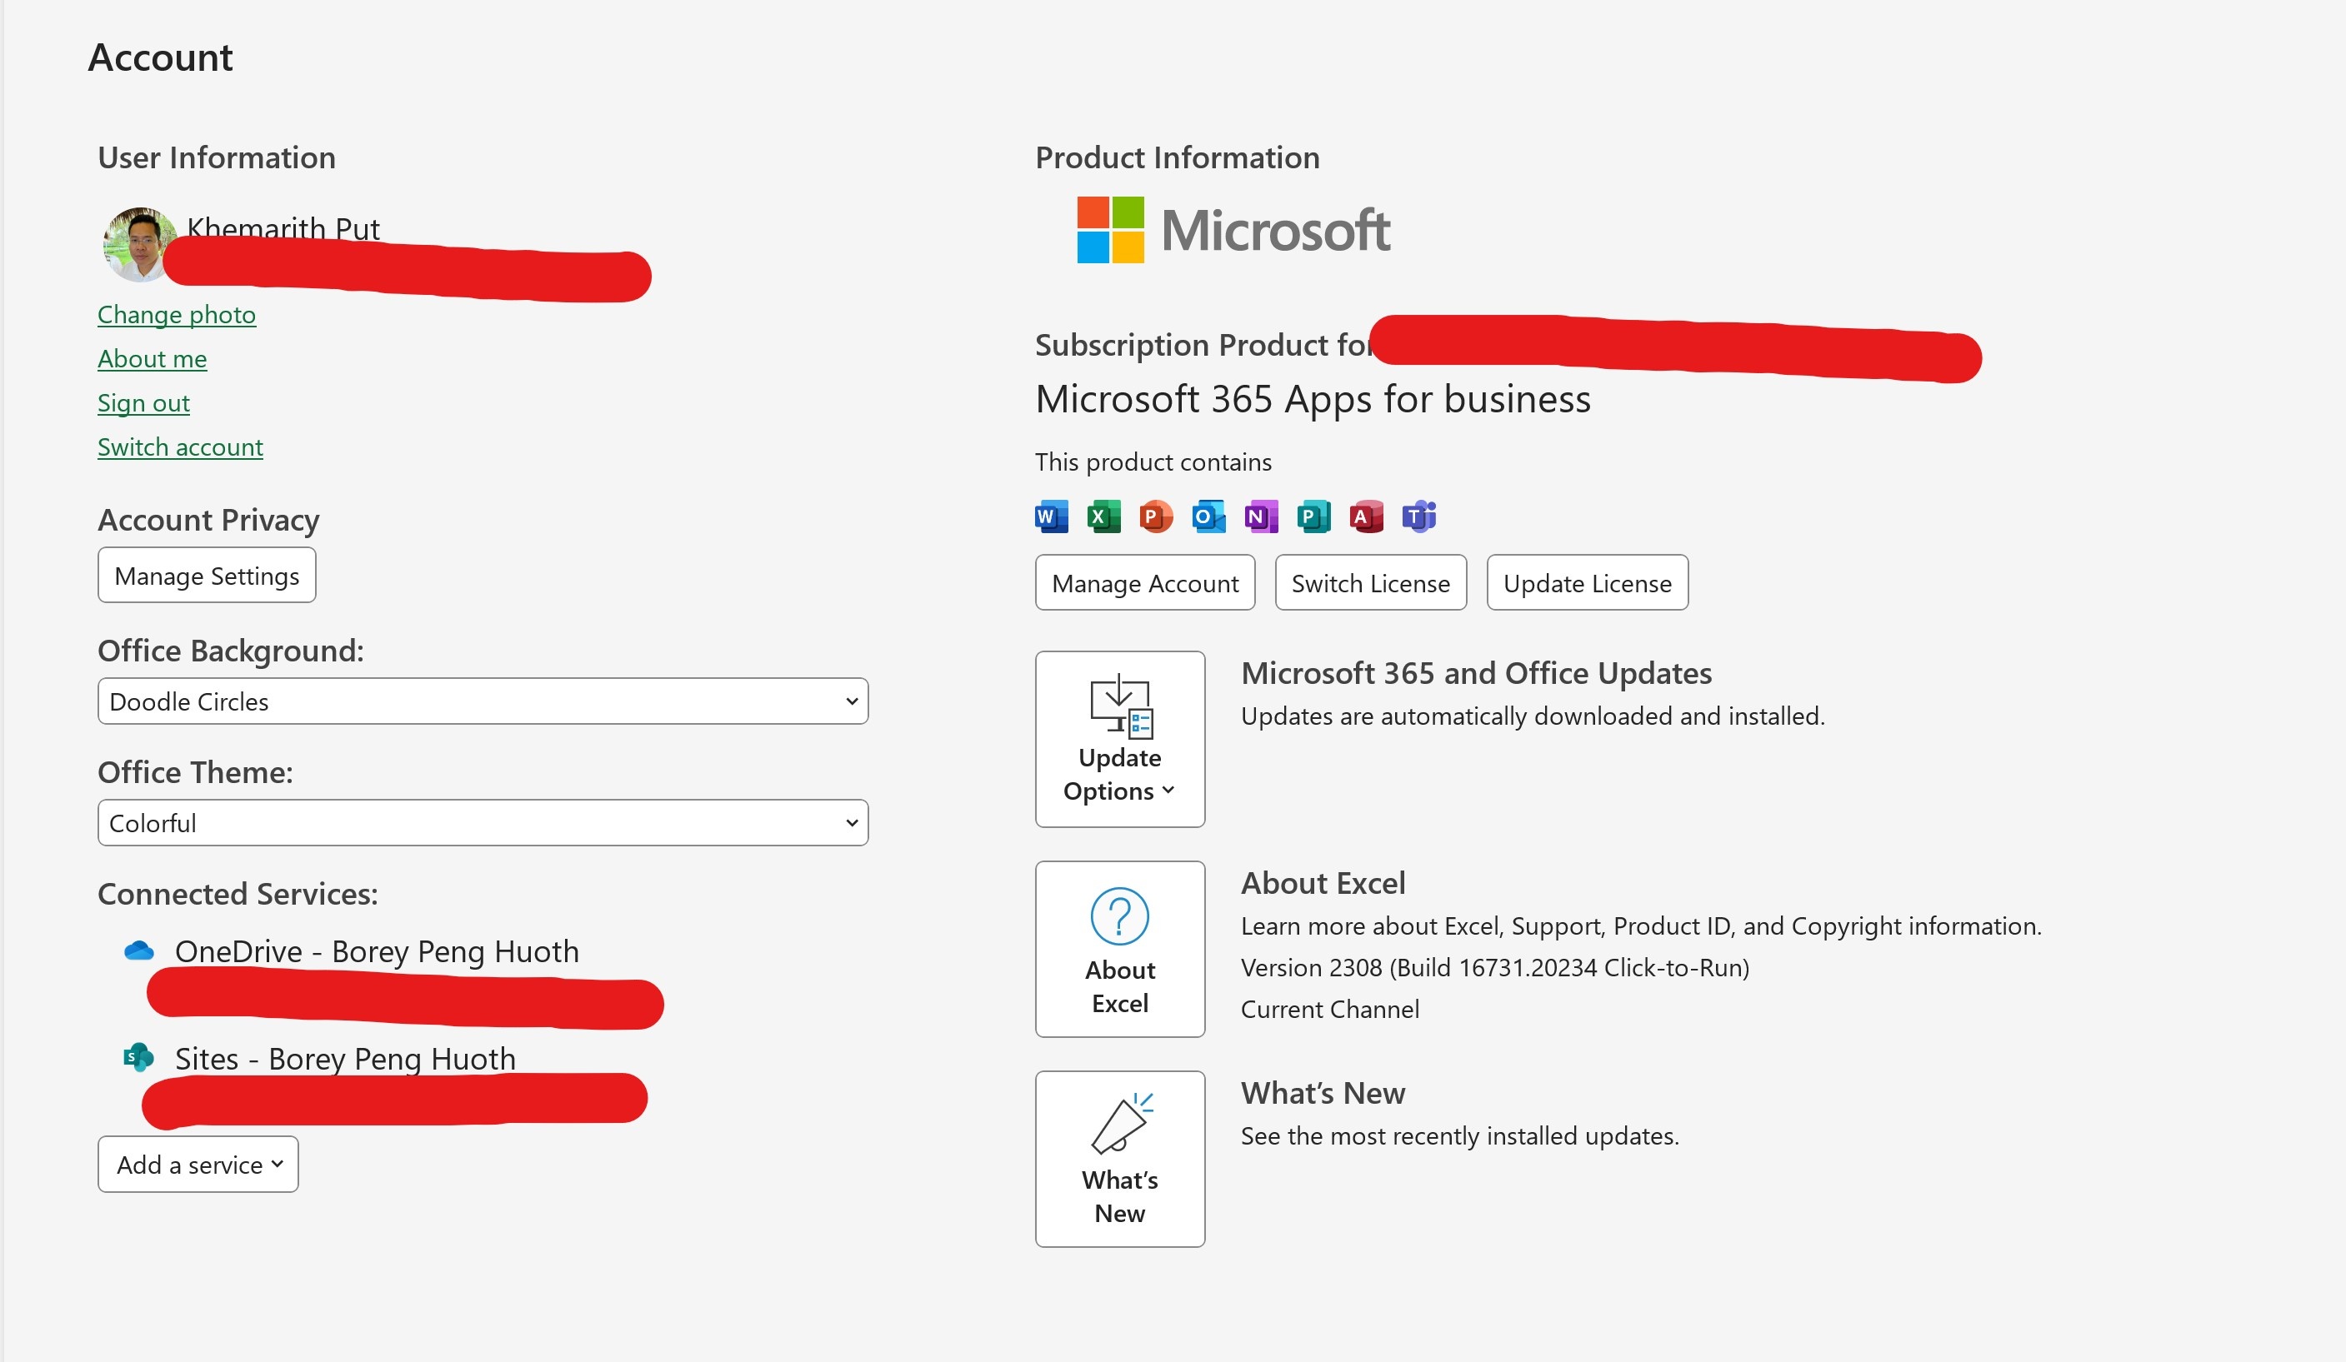Click the Excel app icon

[1103, 516]
